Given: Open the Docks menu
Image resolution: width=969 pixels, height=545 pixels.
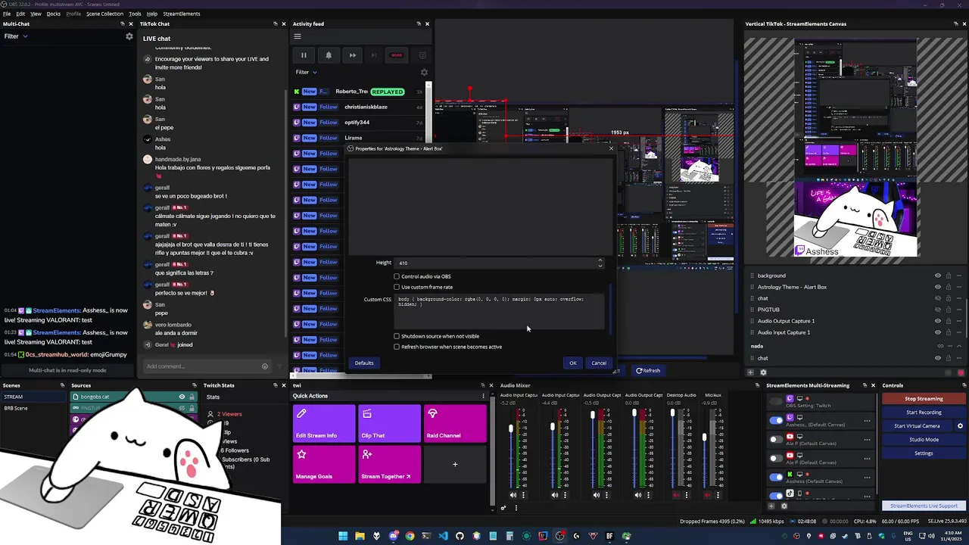Looking at the screenshot, I should click(54, 14).
